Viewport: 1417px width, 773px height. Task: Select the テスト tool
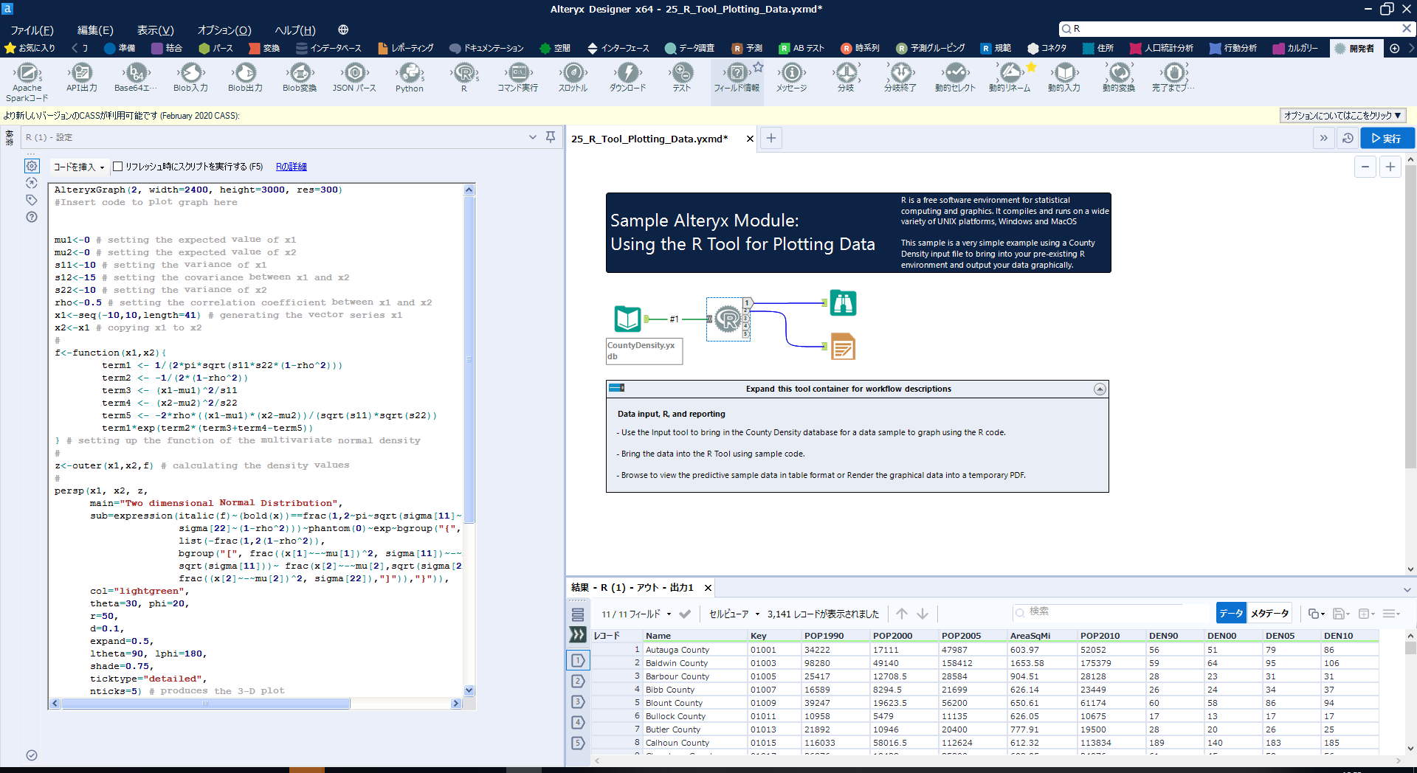(x=682, y=77)
